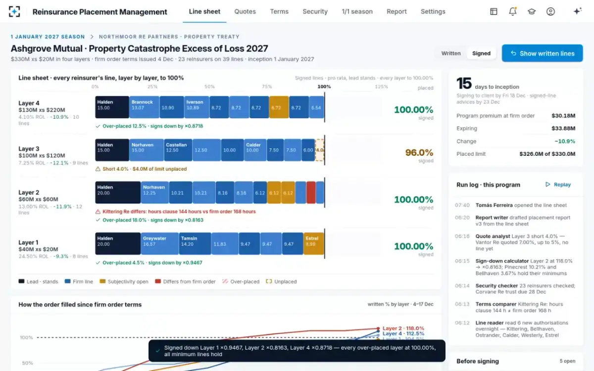Click the checkmark beside Over-placed 12.5%

pos(98,126)
